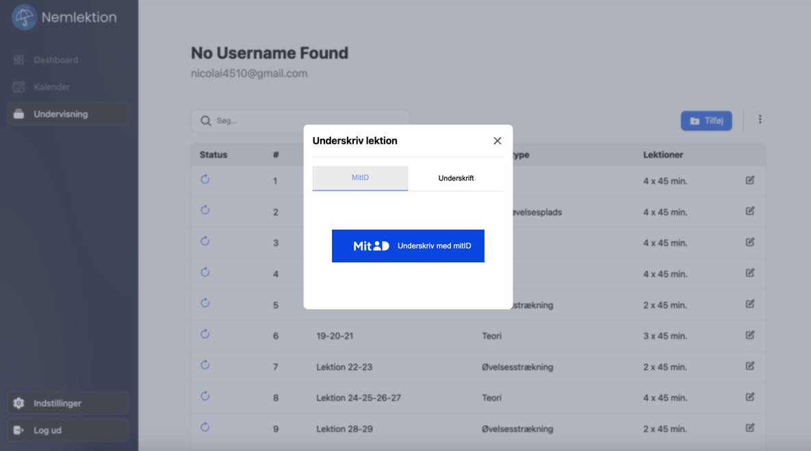Click edit icon for lesson row 1

click(x=750, y=181)
